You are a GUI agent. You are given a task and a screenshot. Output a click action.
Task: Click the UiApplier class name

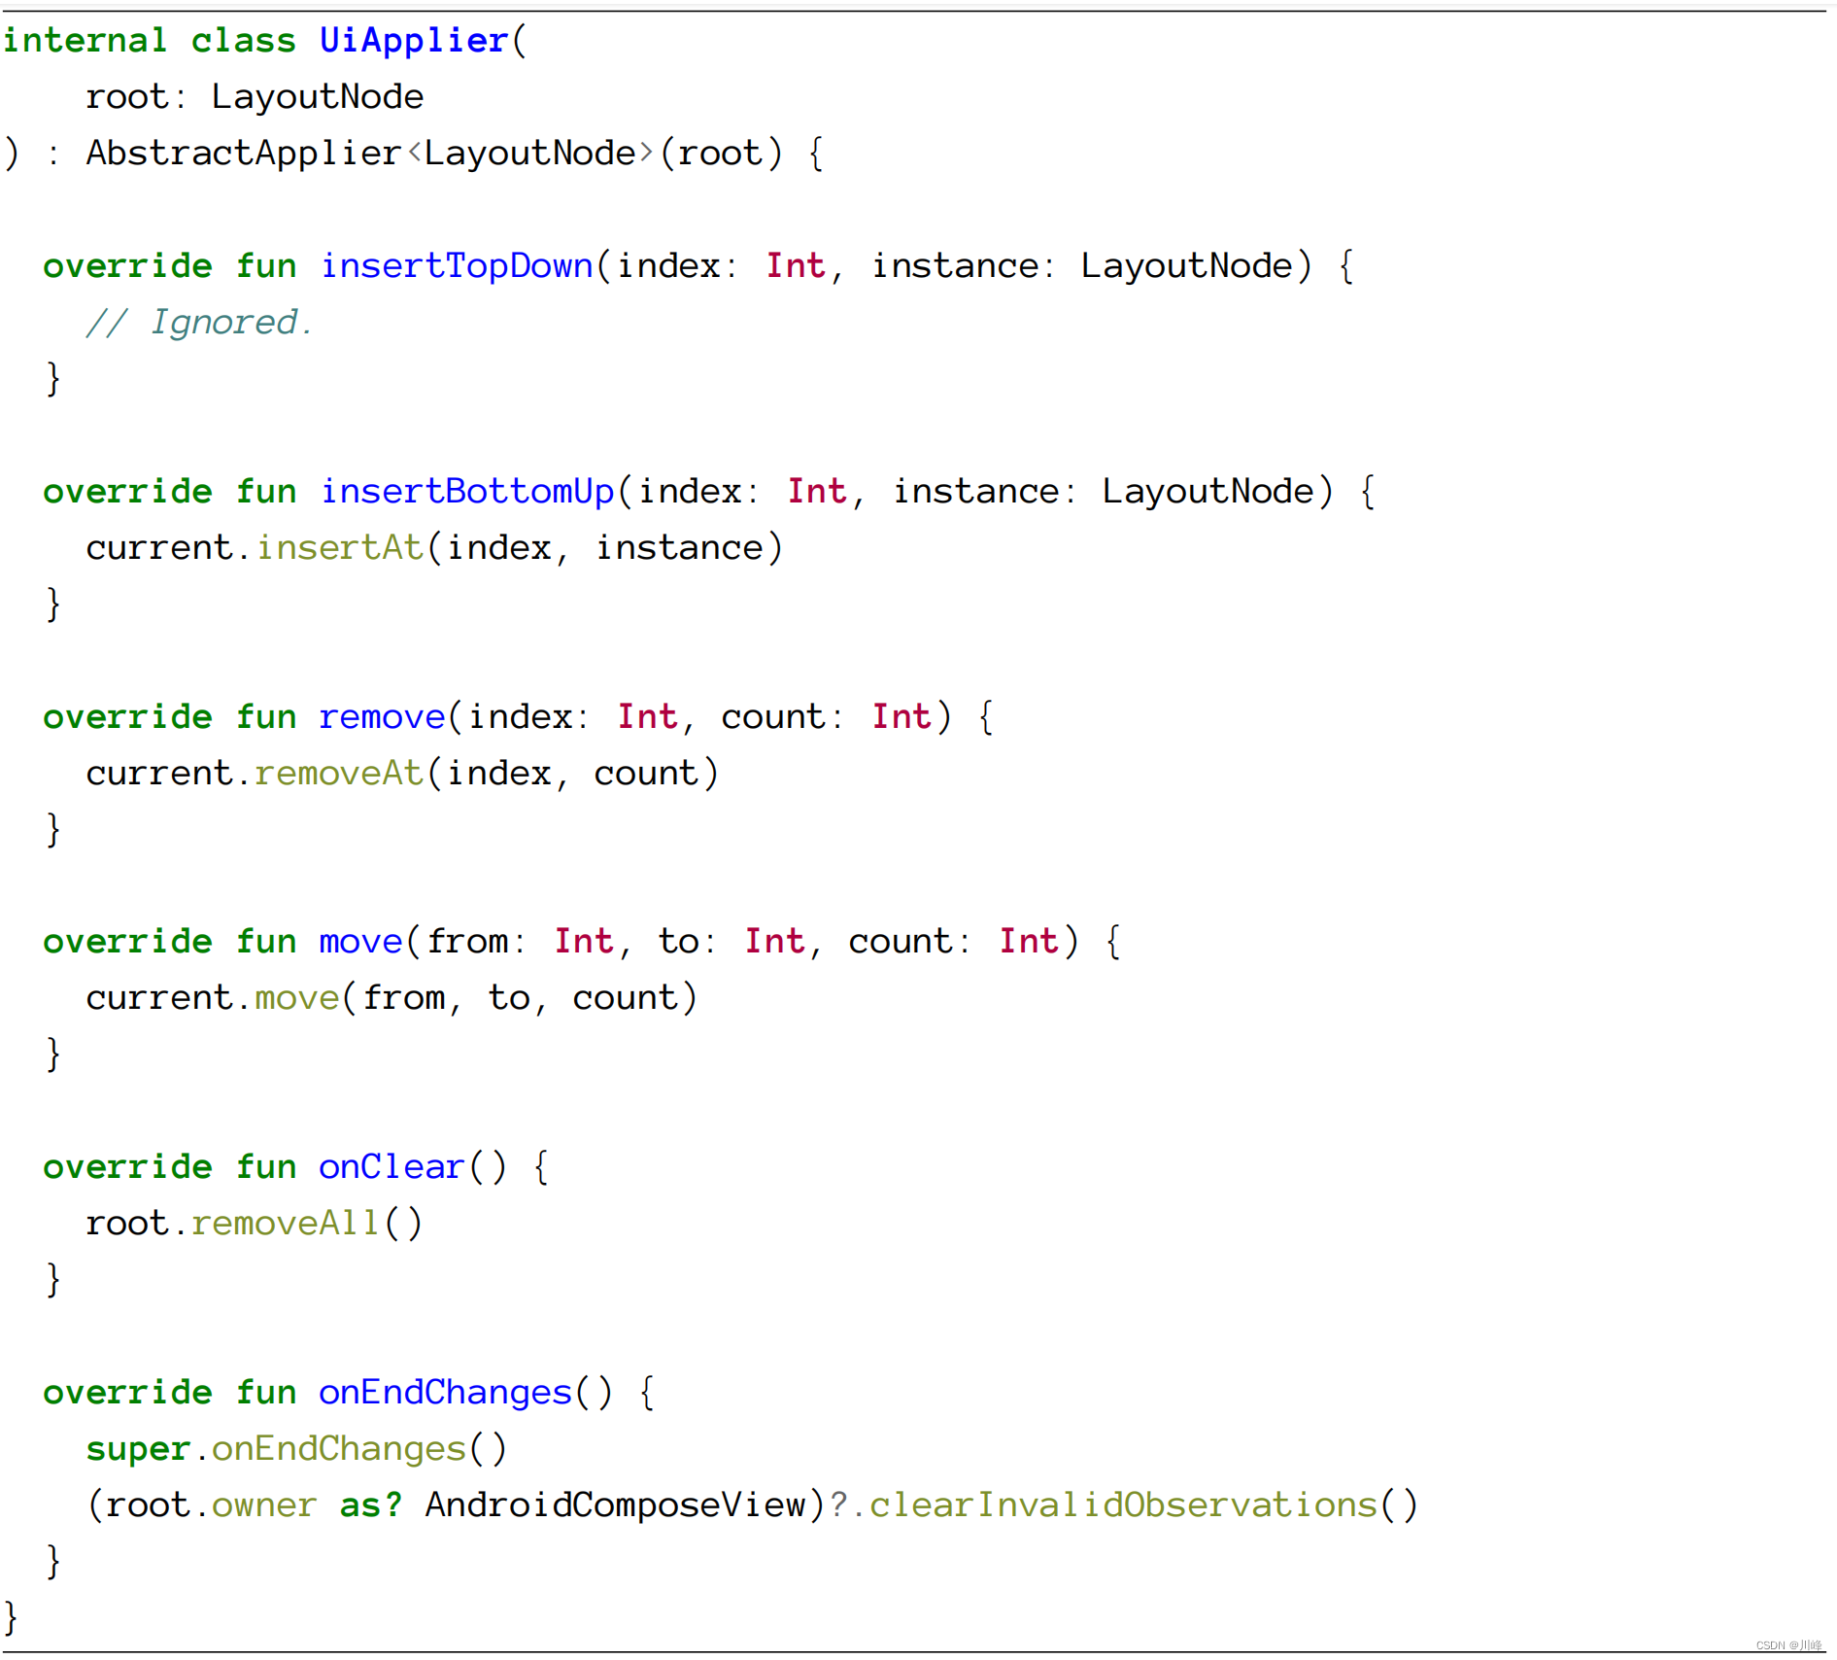coord(414,41)
